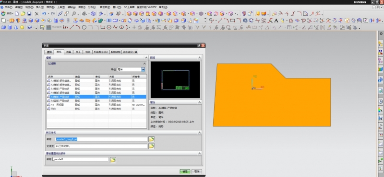Click the 文件夹 folder path input field

point(101,146)
